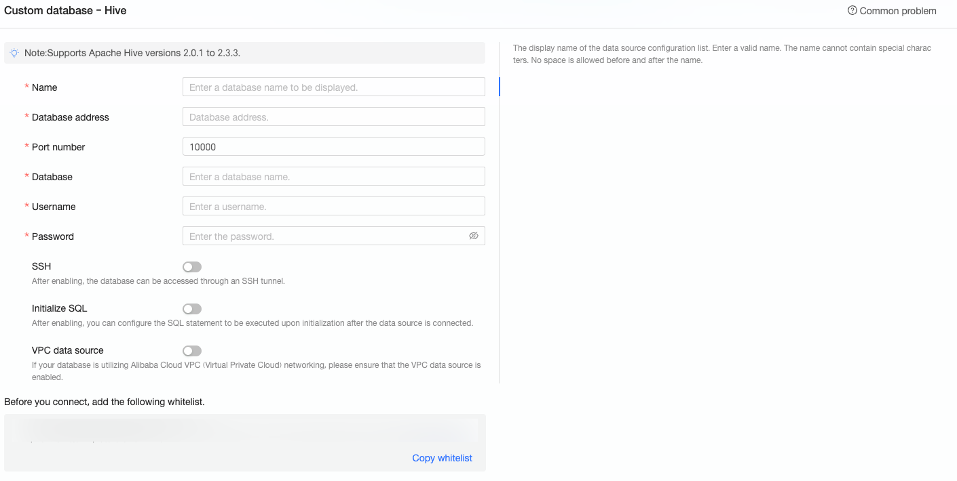This screenshot has width=957, height=481.
Task: Click the Initialize SQL description text
Action: (252, 322)
